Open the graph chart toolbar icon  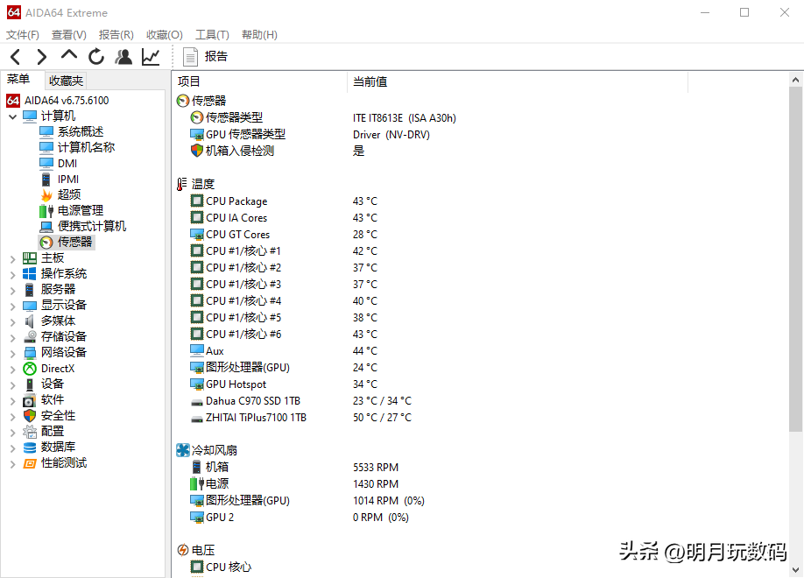[151, 56]
